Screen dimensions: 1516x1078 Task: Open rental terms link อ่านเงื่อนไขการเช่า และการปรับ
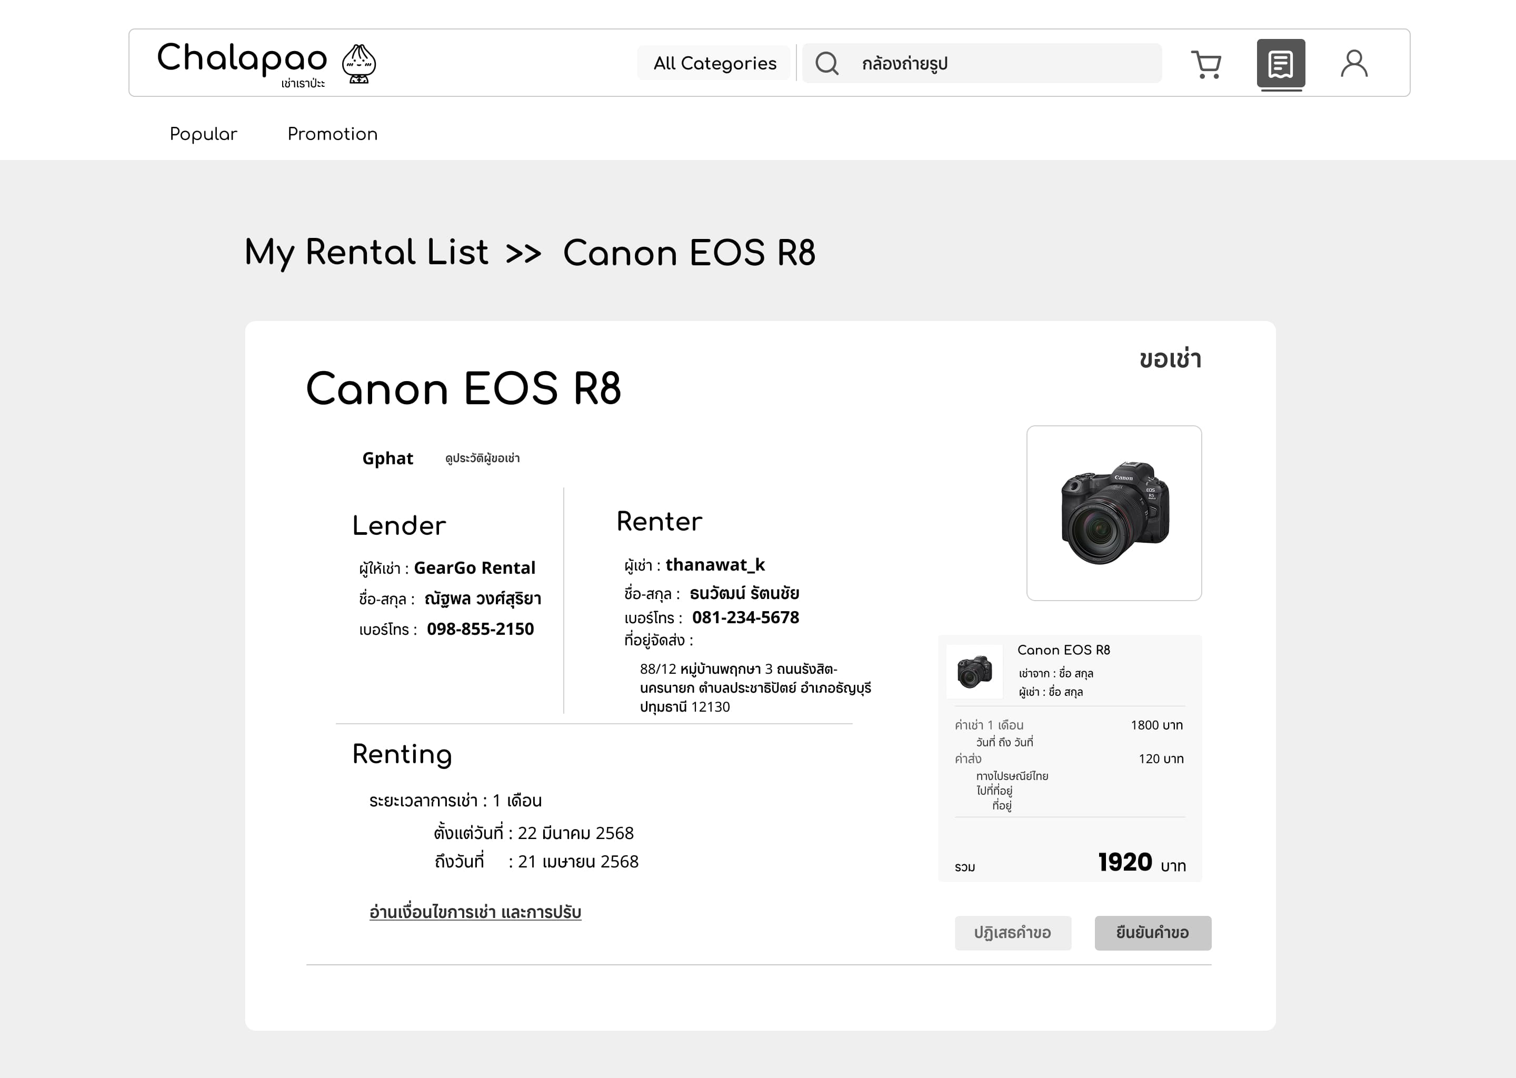pyautogui.click(x=476, y=912)
